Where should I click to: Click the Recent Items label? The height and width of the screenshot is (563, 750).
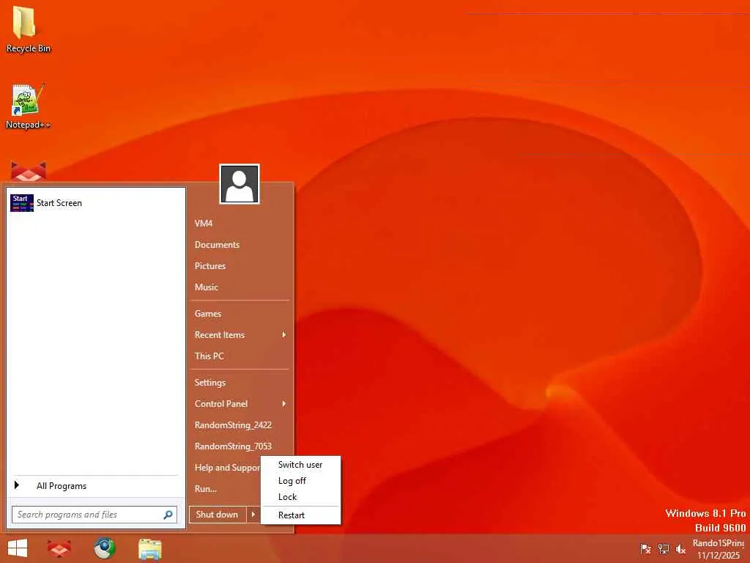coord(220,335)
